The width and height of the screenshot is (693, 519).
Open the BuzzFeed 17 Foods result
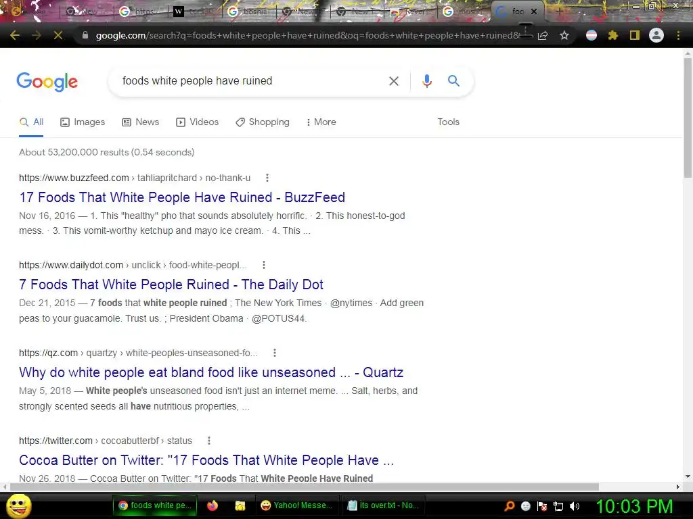tap(182, 197)
